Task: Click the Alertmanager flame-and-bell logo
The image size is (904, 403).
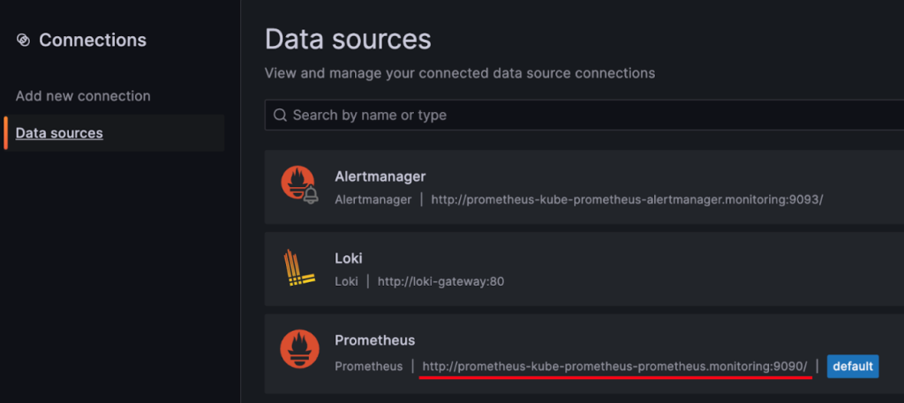Action: pyautogui.click(x=298, y=184)
